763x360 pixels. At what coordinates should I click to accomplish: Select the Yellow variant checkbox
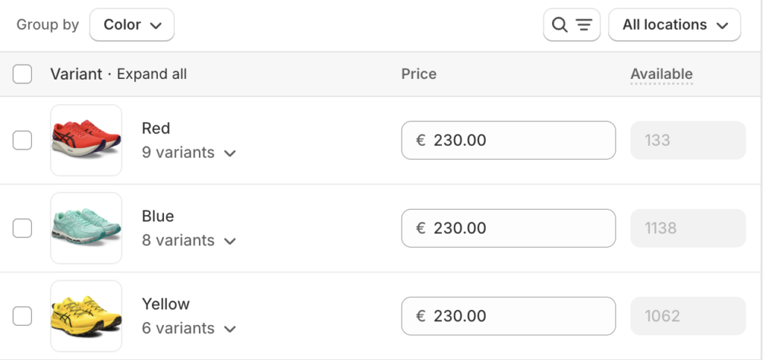[22, 315]
